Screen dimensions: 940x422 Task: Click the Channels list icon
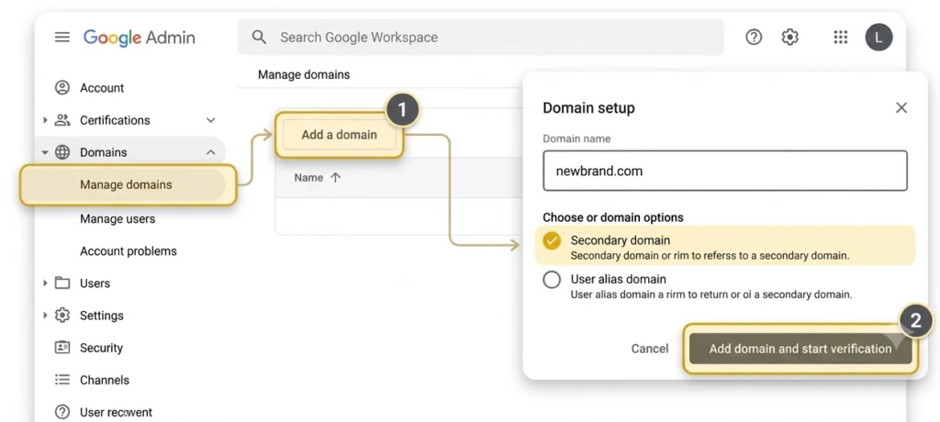pyautogui.click(x=62, y=380)
